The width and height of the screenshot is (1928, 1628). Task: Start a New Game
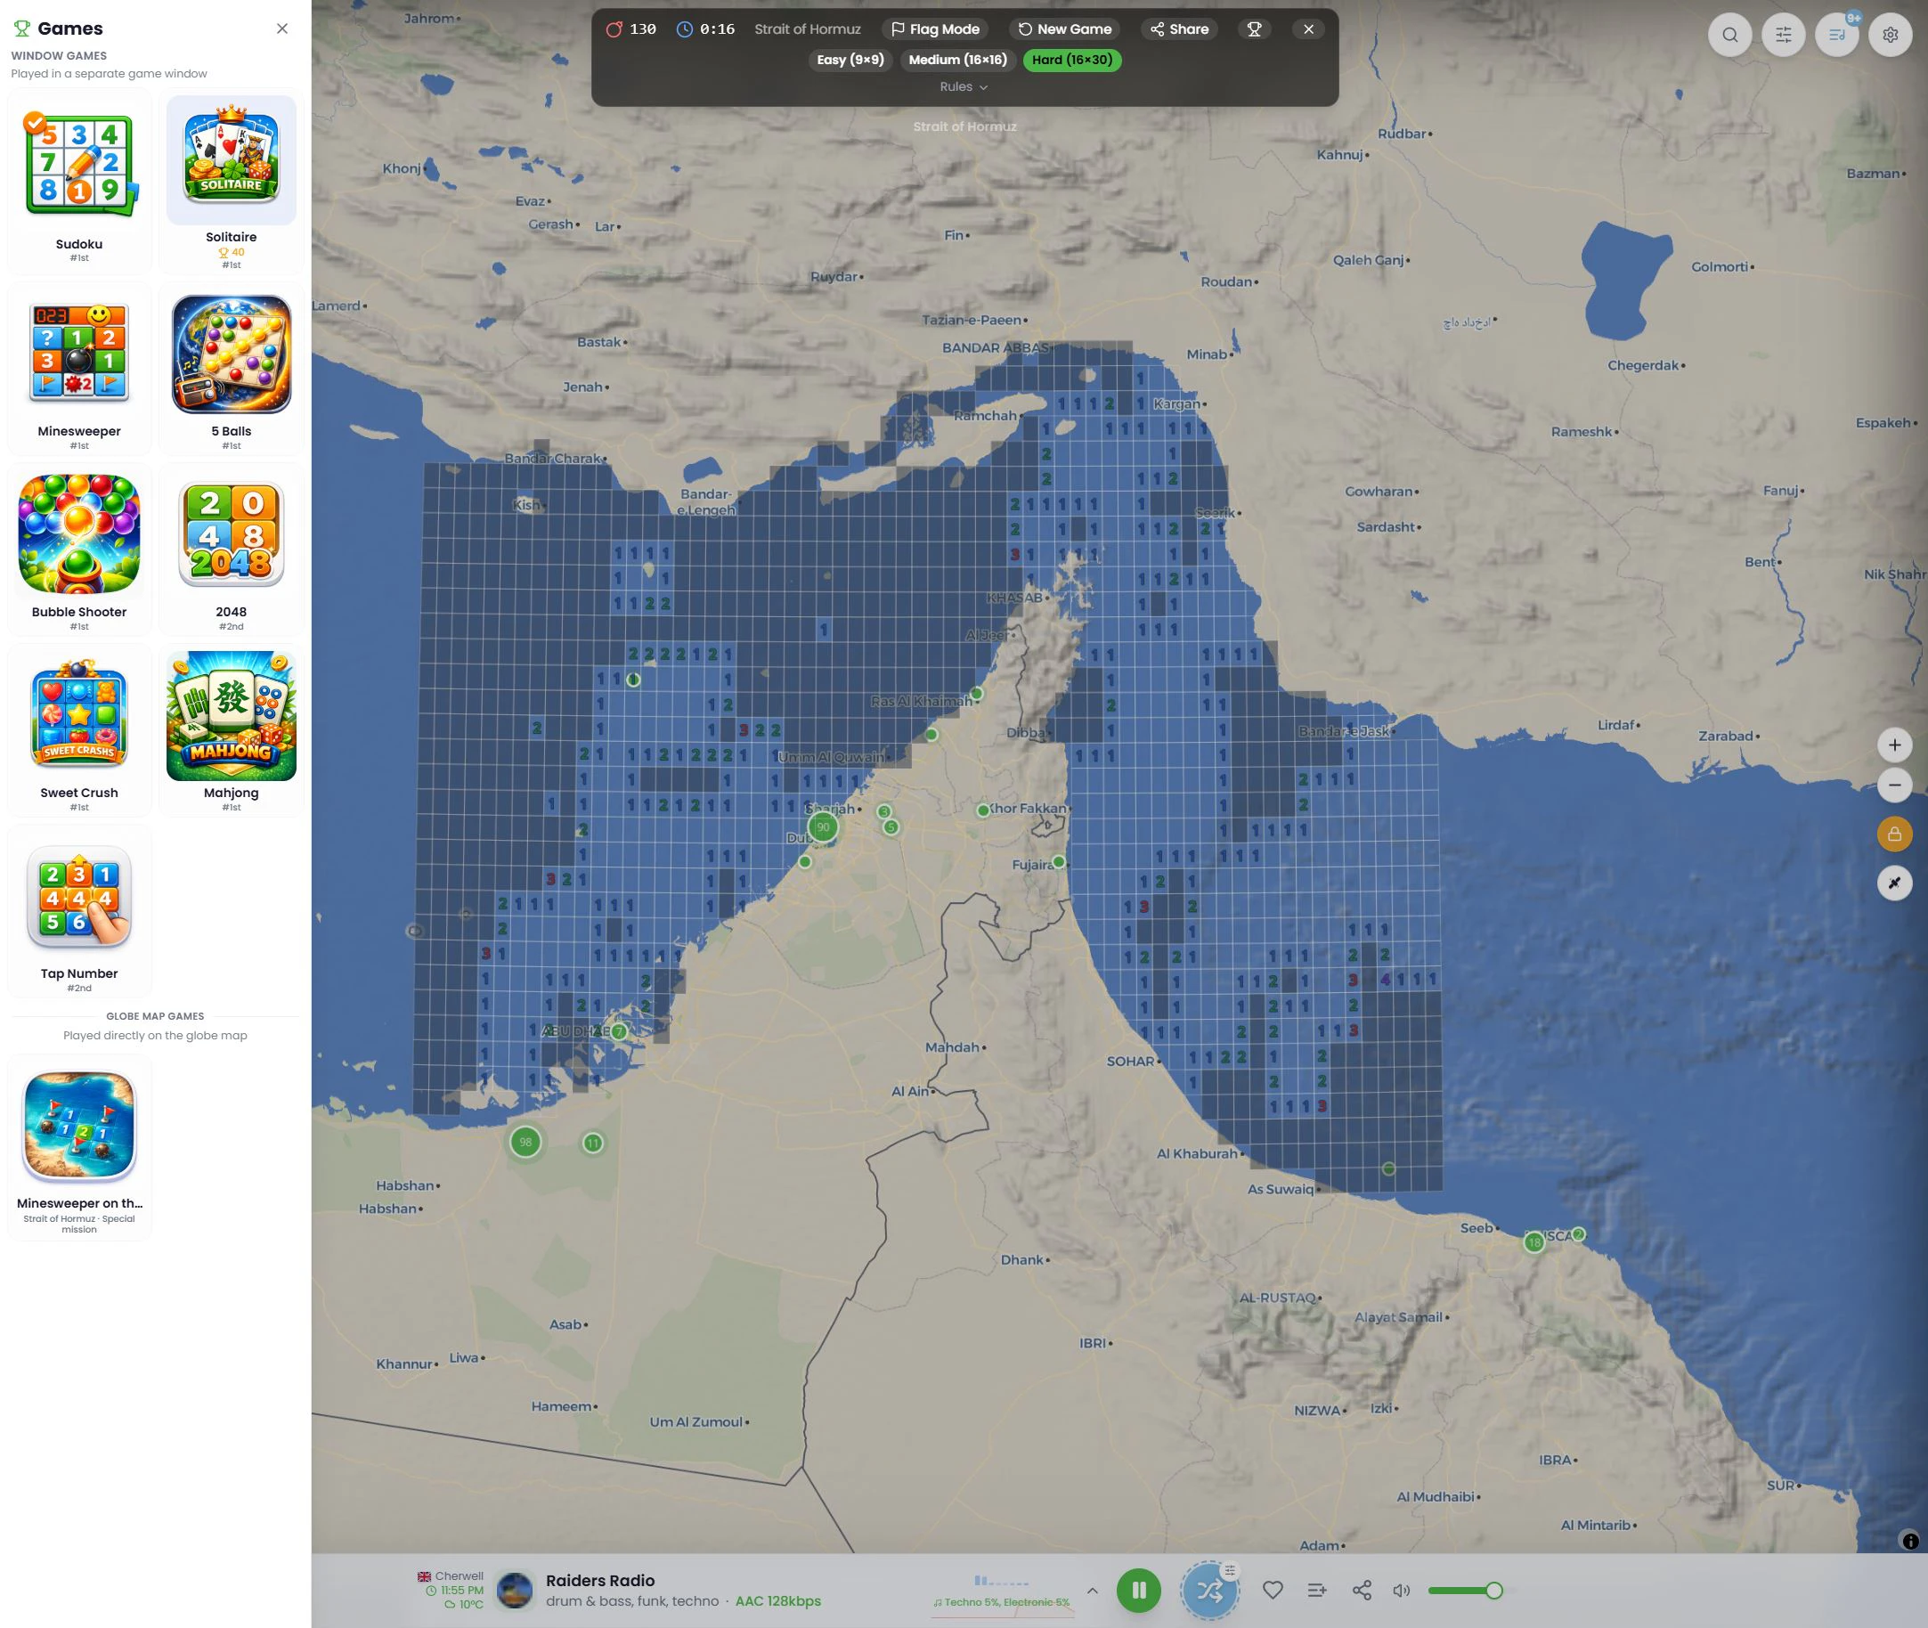tap(1064, 28)
